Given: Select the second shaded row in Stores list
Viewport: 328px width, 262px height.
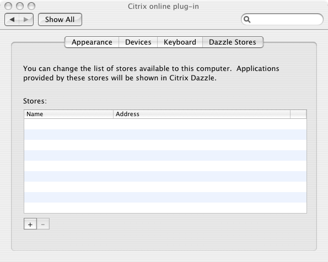Looking at the screenshot, I should (165, 155).
